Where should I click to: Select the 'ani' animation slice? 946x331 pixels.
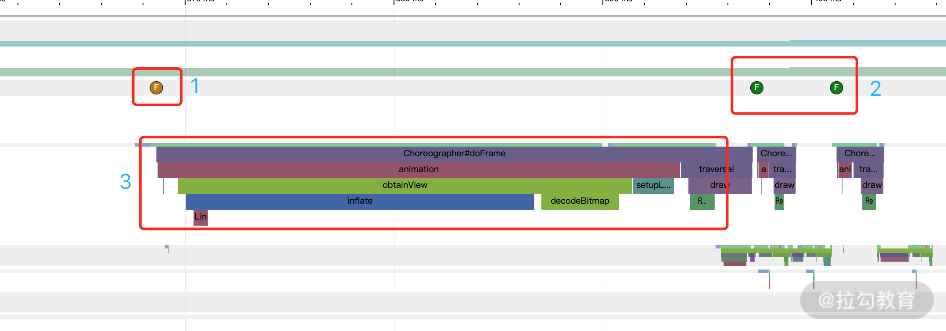pos(845,169)
